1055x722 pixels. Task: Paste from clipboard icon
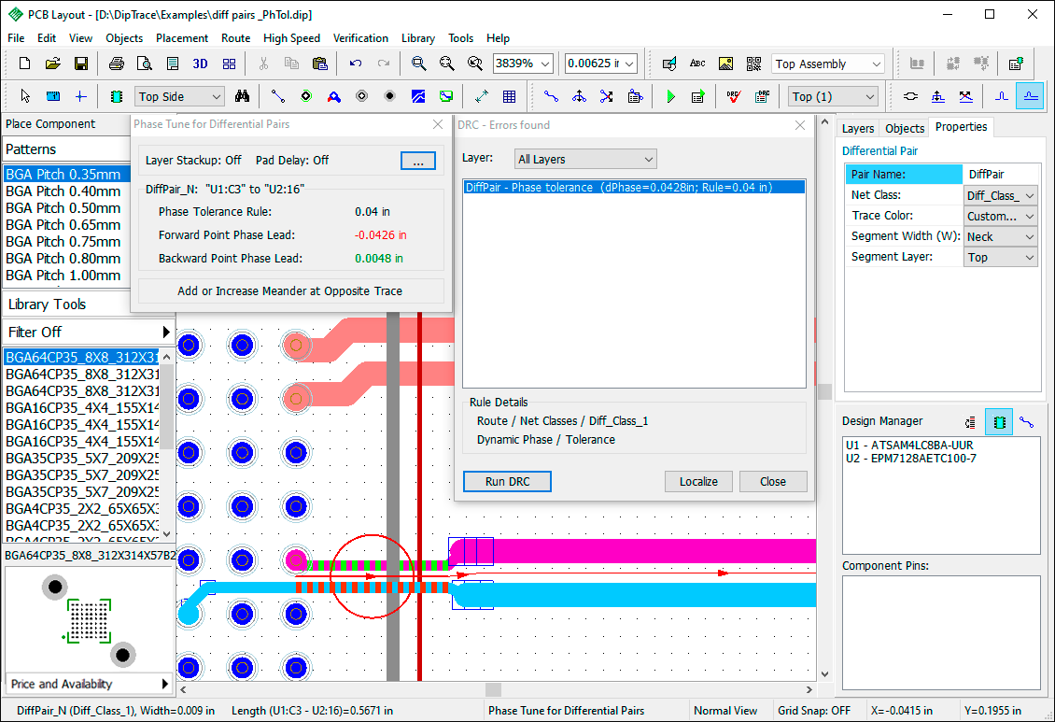point(319,64)
